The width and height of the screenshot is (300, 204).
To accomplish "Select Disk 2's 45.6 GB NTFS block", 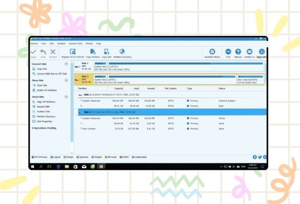I will (172, 79).
